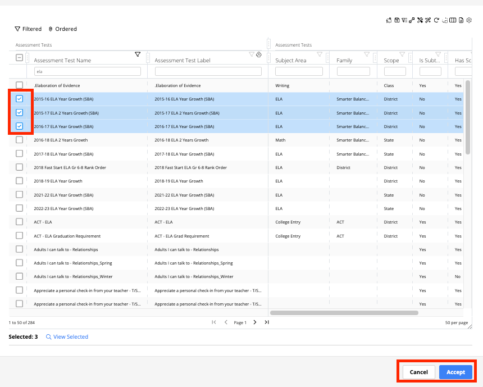Viewport: 483px width, 387px height.
Task: Open the filter settings icon in the toolbar
Action: [404, 20]
